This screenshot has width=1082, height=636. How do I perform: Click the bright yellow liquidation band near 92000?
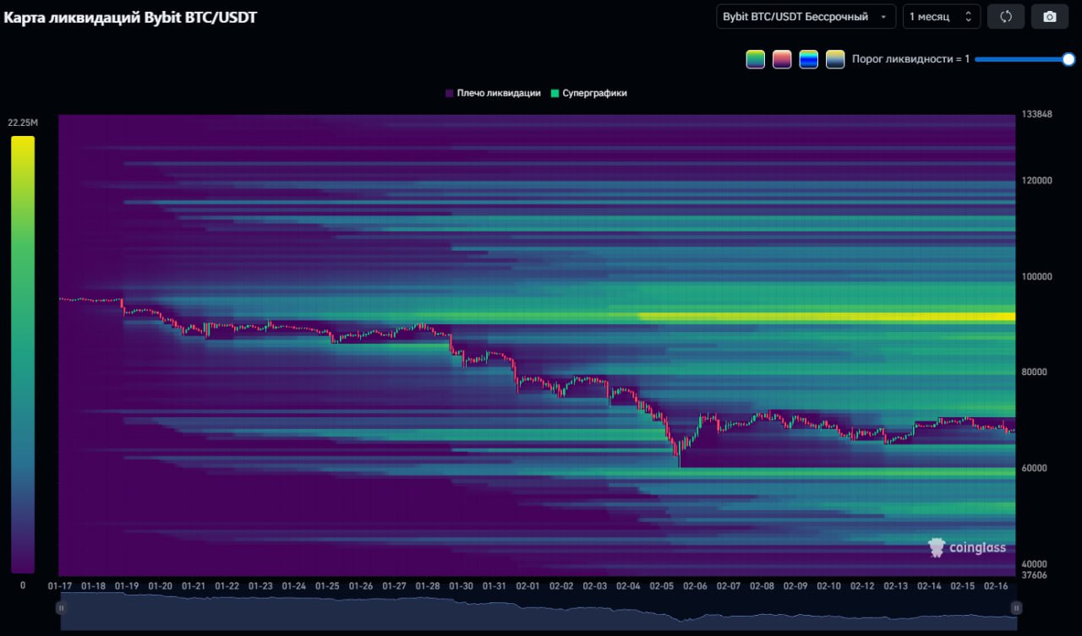(828, 317)
